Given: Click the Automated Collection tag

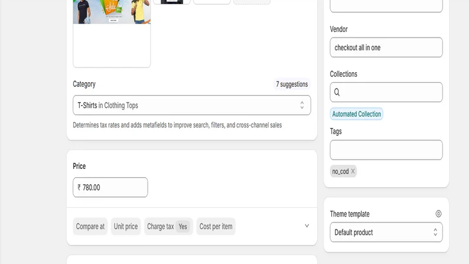Looking at the screenshot, I should (x=356, y=114).
